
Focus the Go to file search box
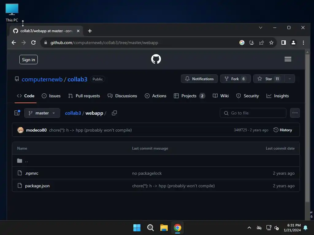tap(253, 113)
